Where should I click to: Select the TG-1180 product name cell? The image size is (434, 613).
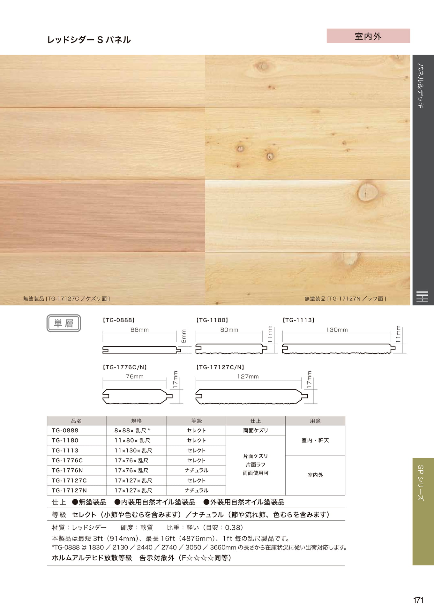[x=77, y=440]
